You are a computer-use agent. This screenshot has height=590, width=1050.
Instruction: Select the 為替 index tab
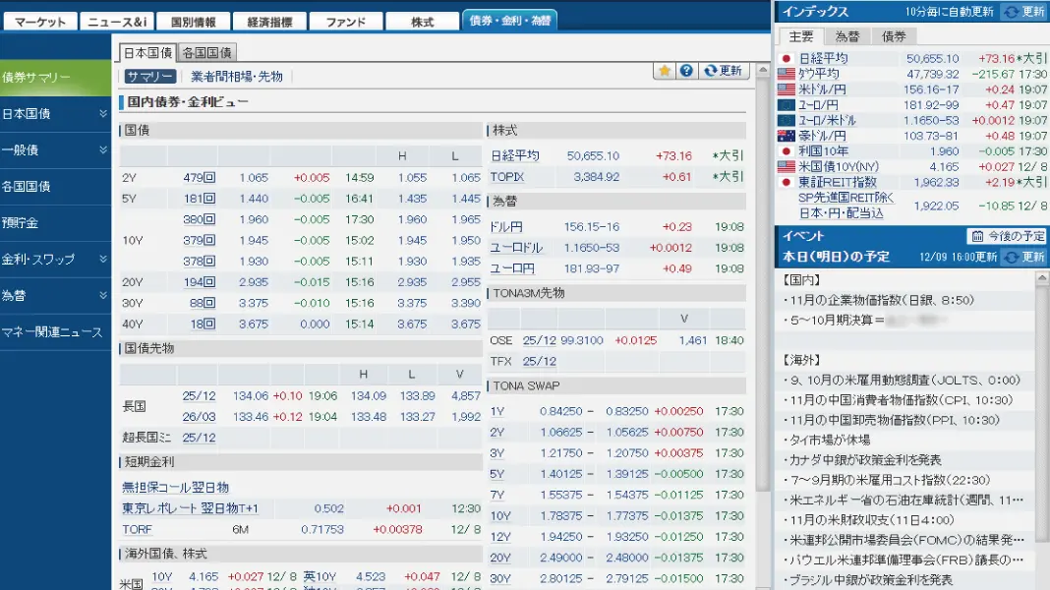pos(847,36)
